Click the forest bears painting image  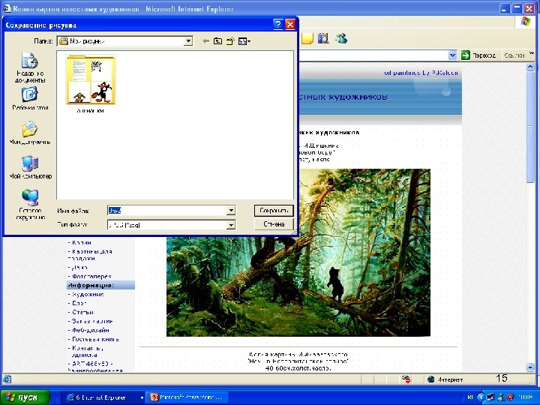pos(298,252)
